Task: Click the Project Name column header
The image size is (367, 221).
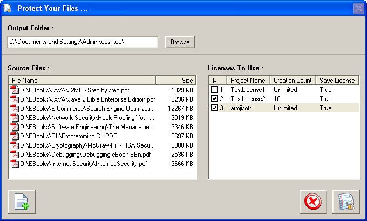Action: (x=249, y=81)
